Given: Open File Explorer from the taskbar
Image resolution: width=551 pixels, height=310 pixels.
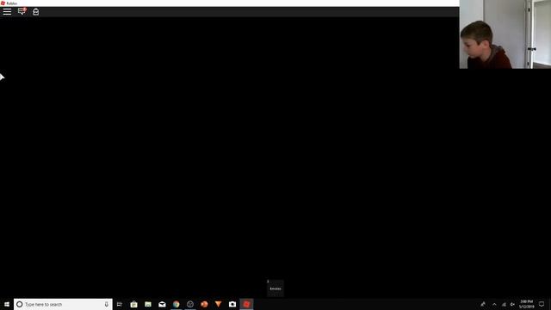Looking at the screenshot, I should (148, 304).
